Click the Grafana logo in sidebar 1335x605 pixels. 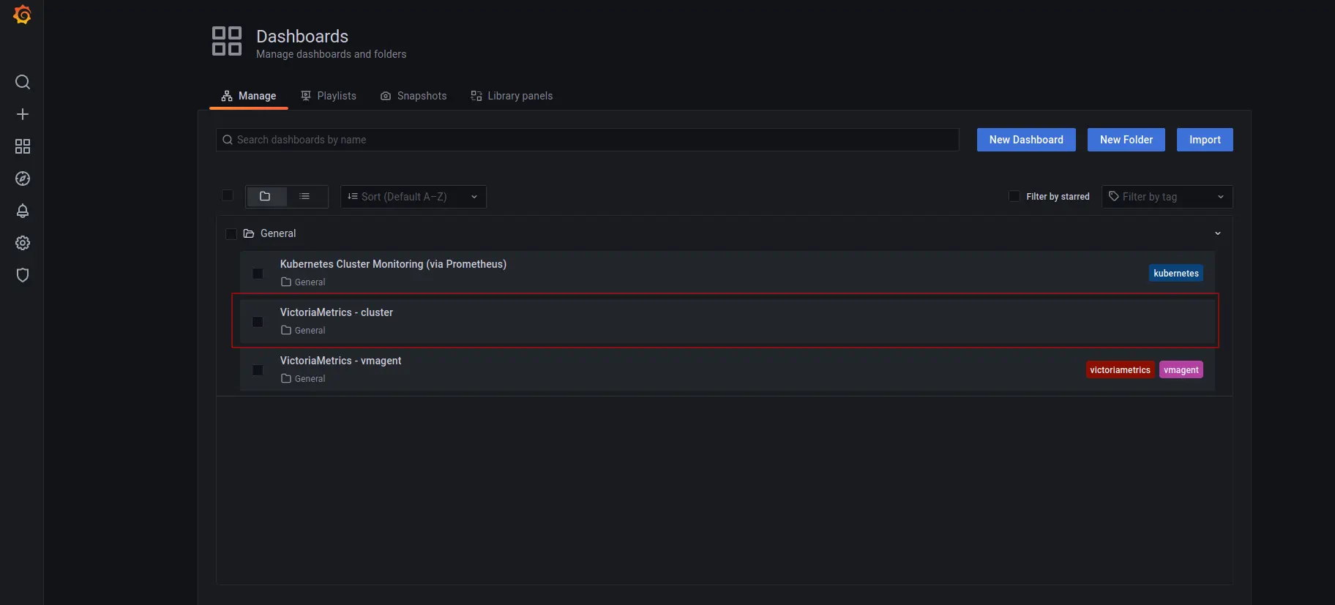pos(22,15)
